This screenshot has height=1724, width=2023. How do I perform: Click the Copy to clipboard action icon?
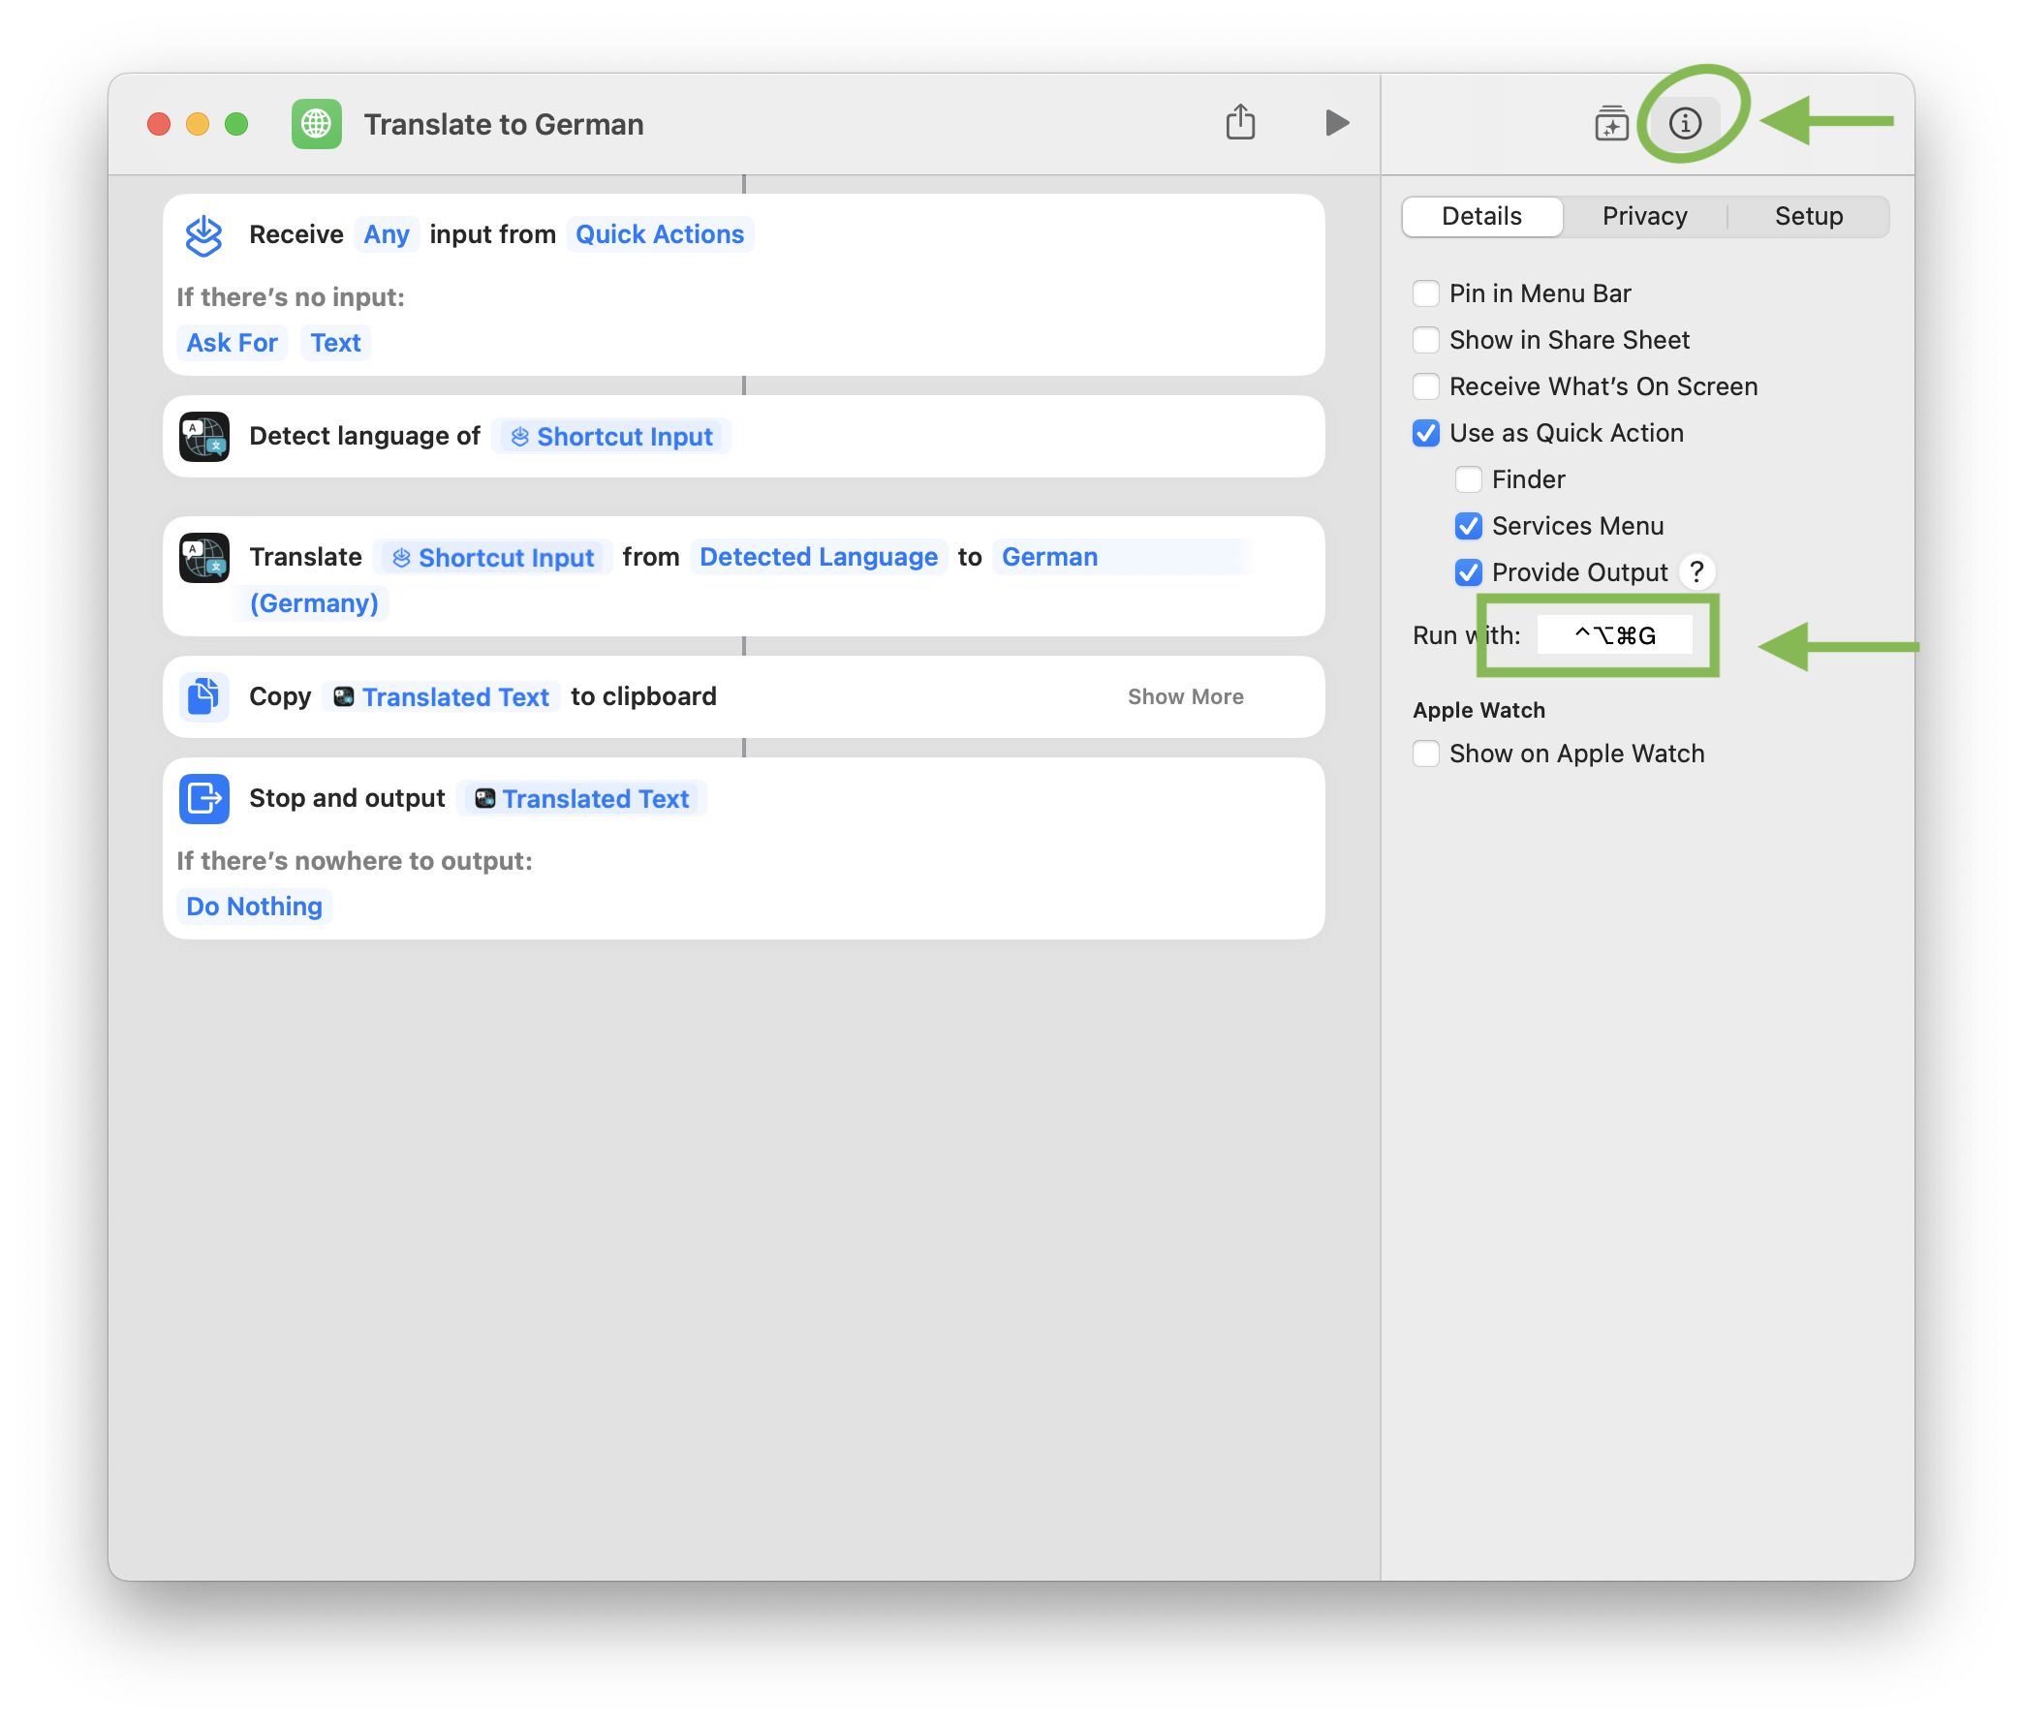coord(204,697)
